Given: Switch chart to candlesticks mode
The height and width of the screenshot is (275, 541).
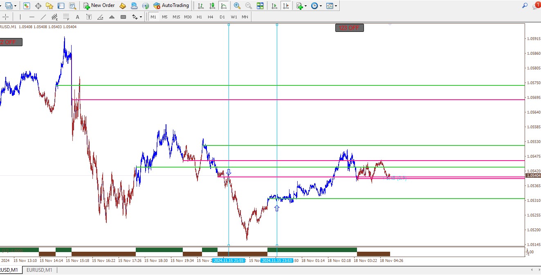Looking at the screenshot, I should click(212, 6).
